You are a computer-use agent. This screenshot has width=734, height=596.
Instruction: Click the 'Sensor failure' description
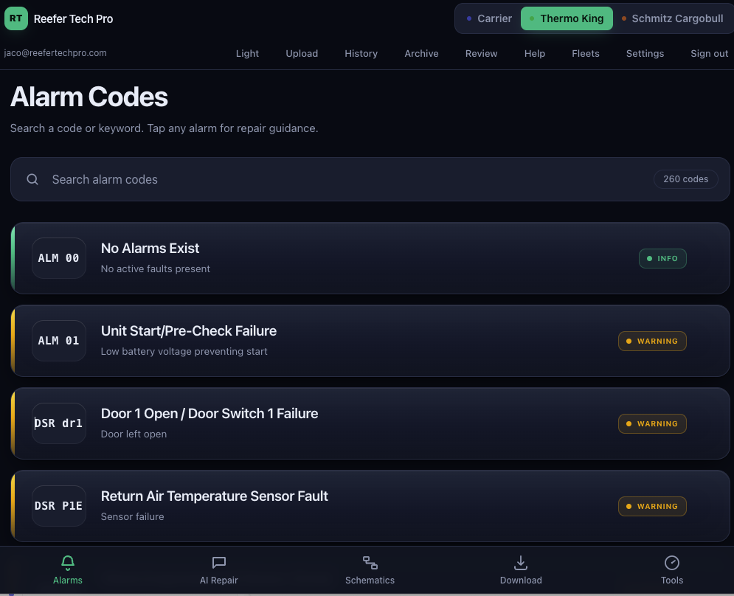pyautogui.click(x=133, y=516)
